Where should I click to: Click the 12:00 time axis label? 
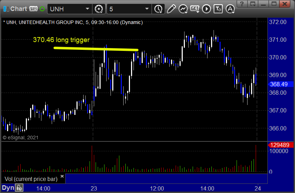click(x=157, y=188)
